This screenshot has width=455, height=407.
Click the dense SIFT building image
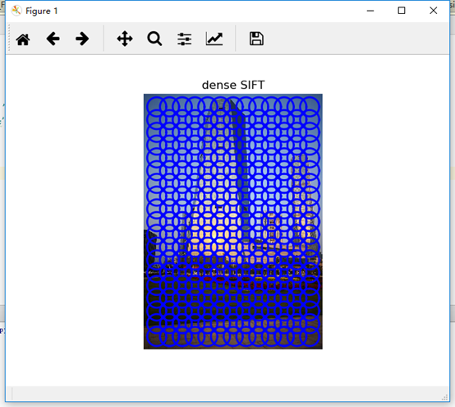tap(233, 221)
